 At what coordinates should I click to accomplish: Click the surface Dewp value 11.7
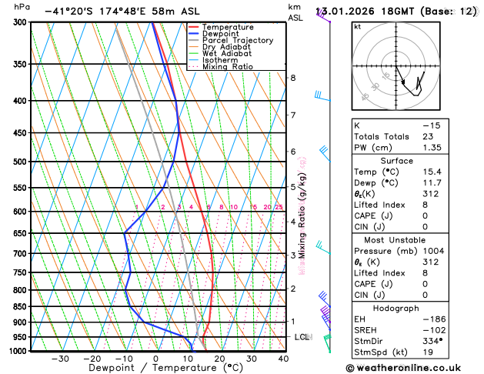click(x=432, y=182)
